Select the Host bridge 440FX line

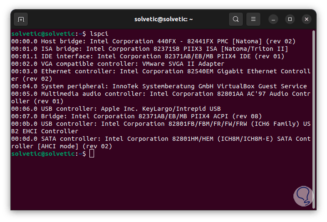tap(153, 41)
